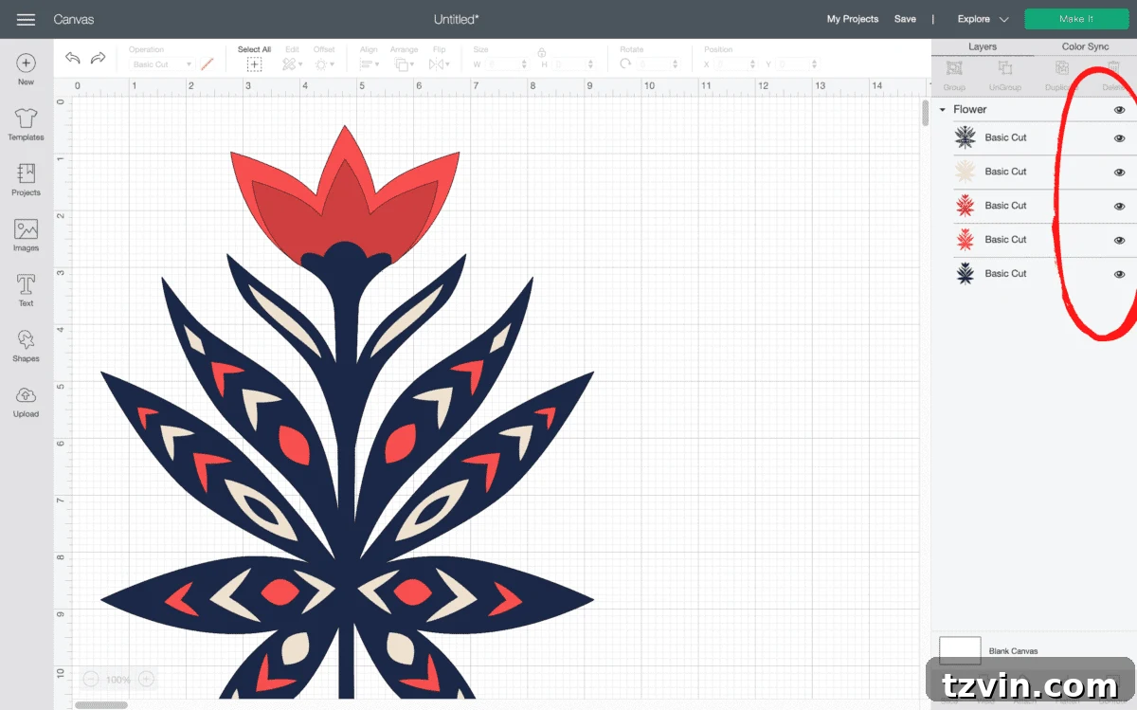Click the operation pen color swatch

(208, 64)
